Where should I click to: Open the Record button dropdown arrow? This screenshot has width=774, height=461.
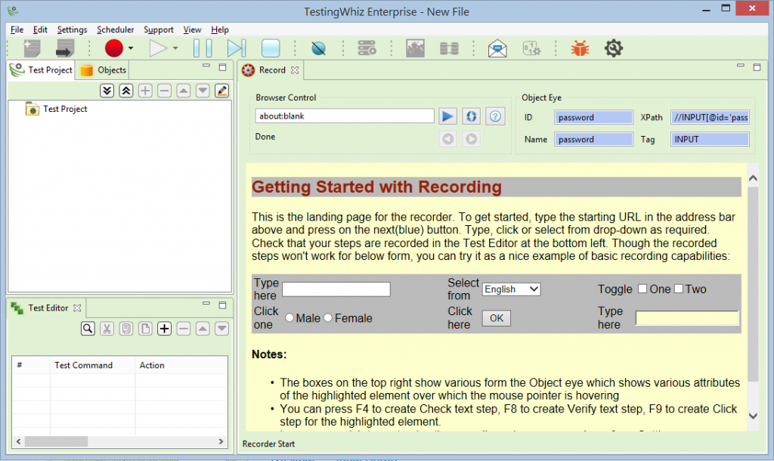pyautogui.click(x=131, y=48)
